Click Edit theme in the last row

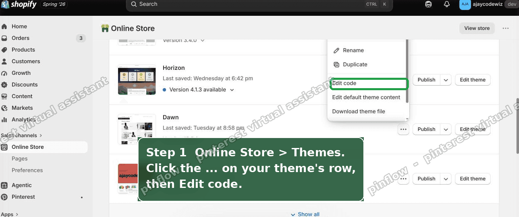(473, 179)
